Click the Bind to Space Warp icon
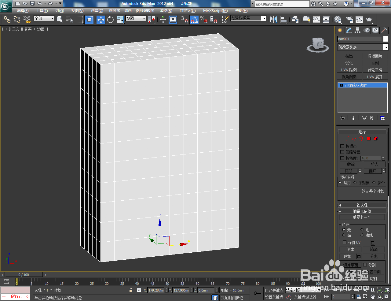This screenshot has height=301, width=391. point(27,20)
